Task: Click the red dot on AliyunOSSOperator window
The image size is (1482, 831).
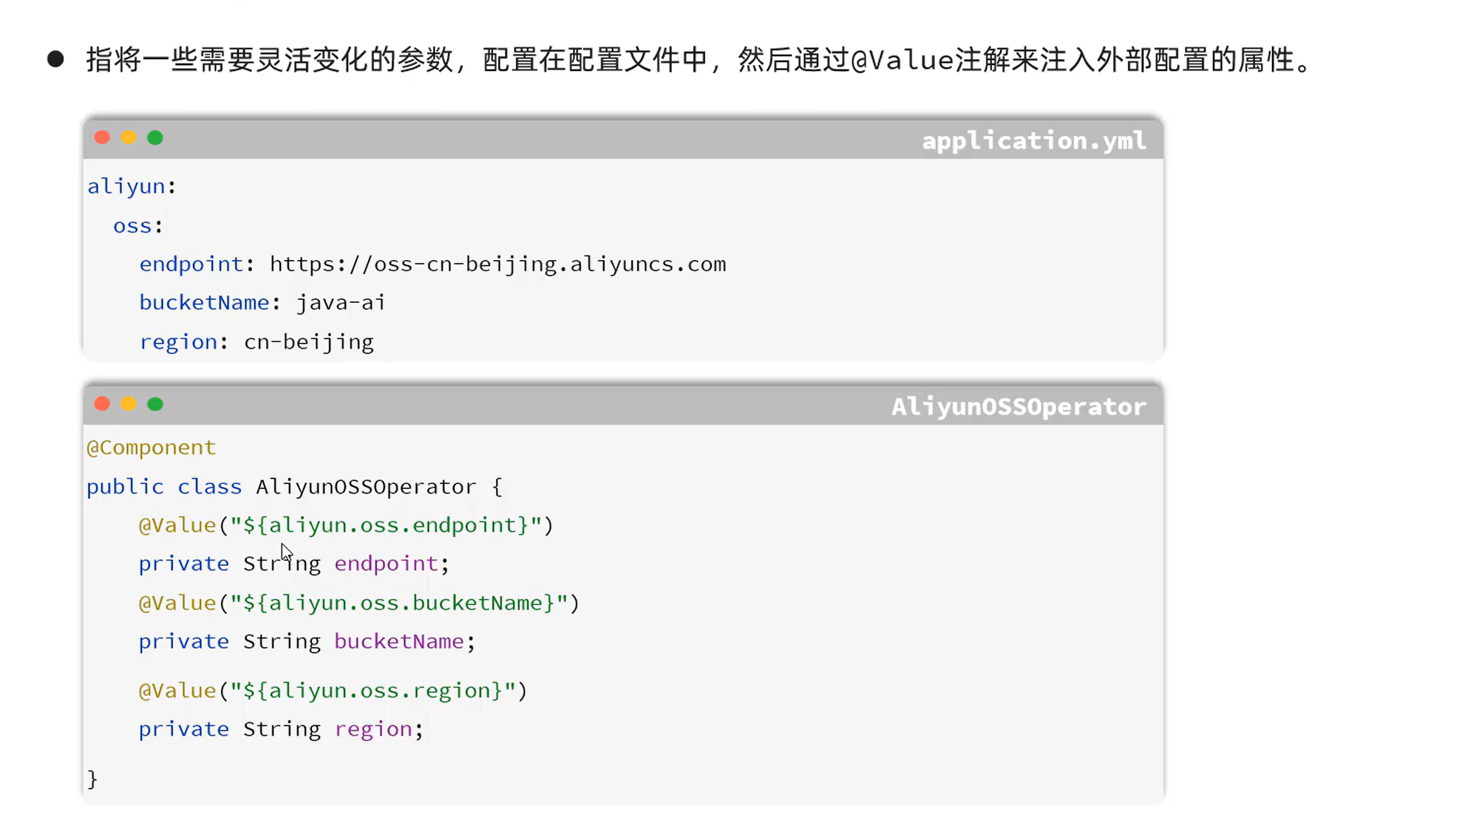Action: coord(102,404)
